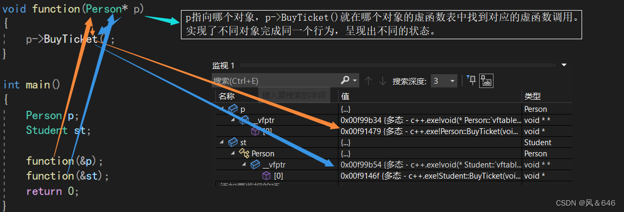624x212 pixels.
Task: Click the 监视 1 panel title
Action: (x=223, y=65)
